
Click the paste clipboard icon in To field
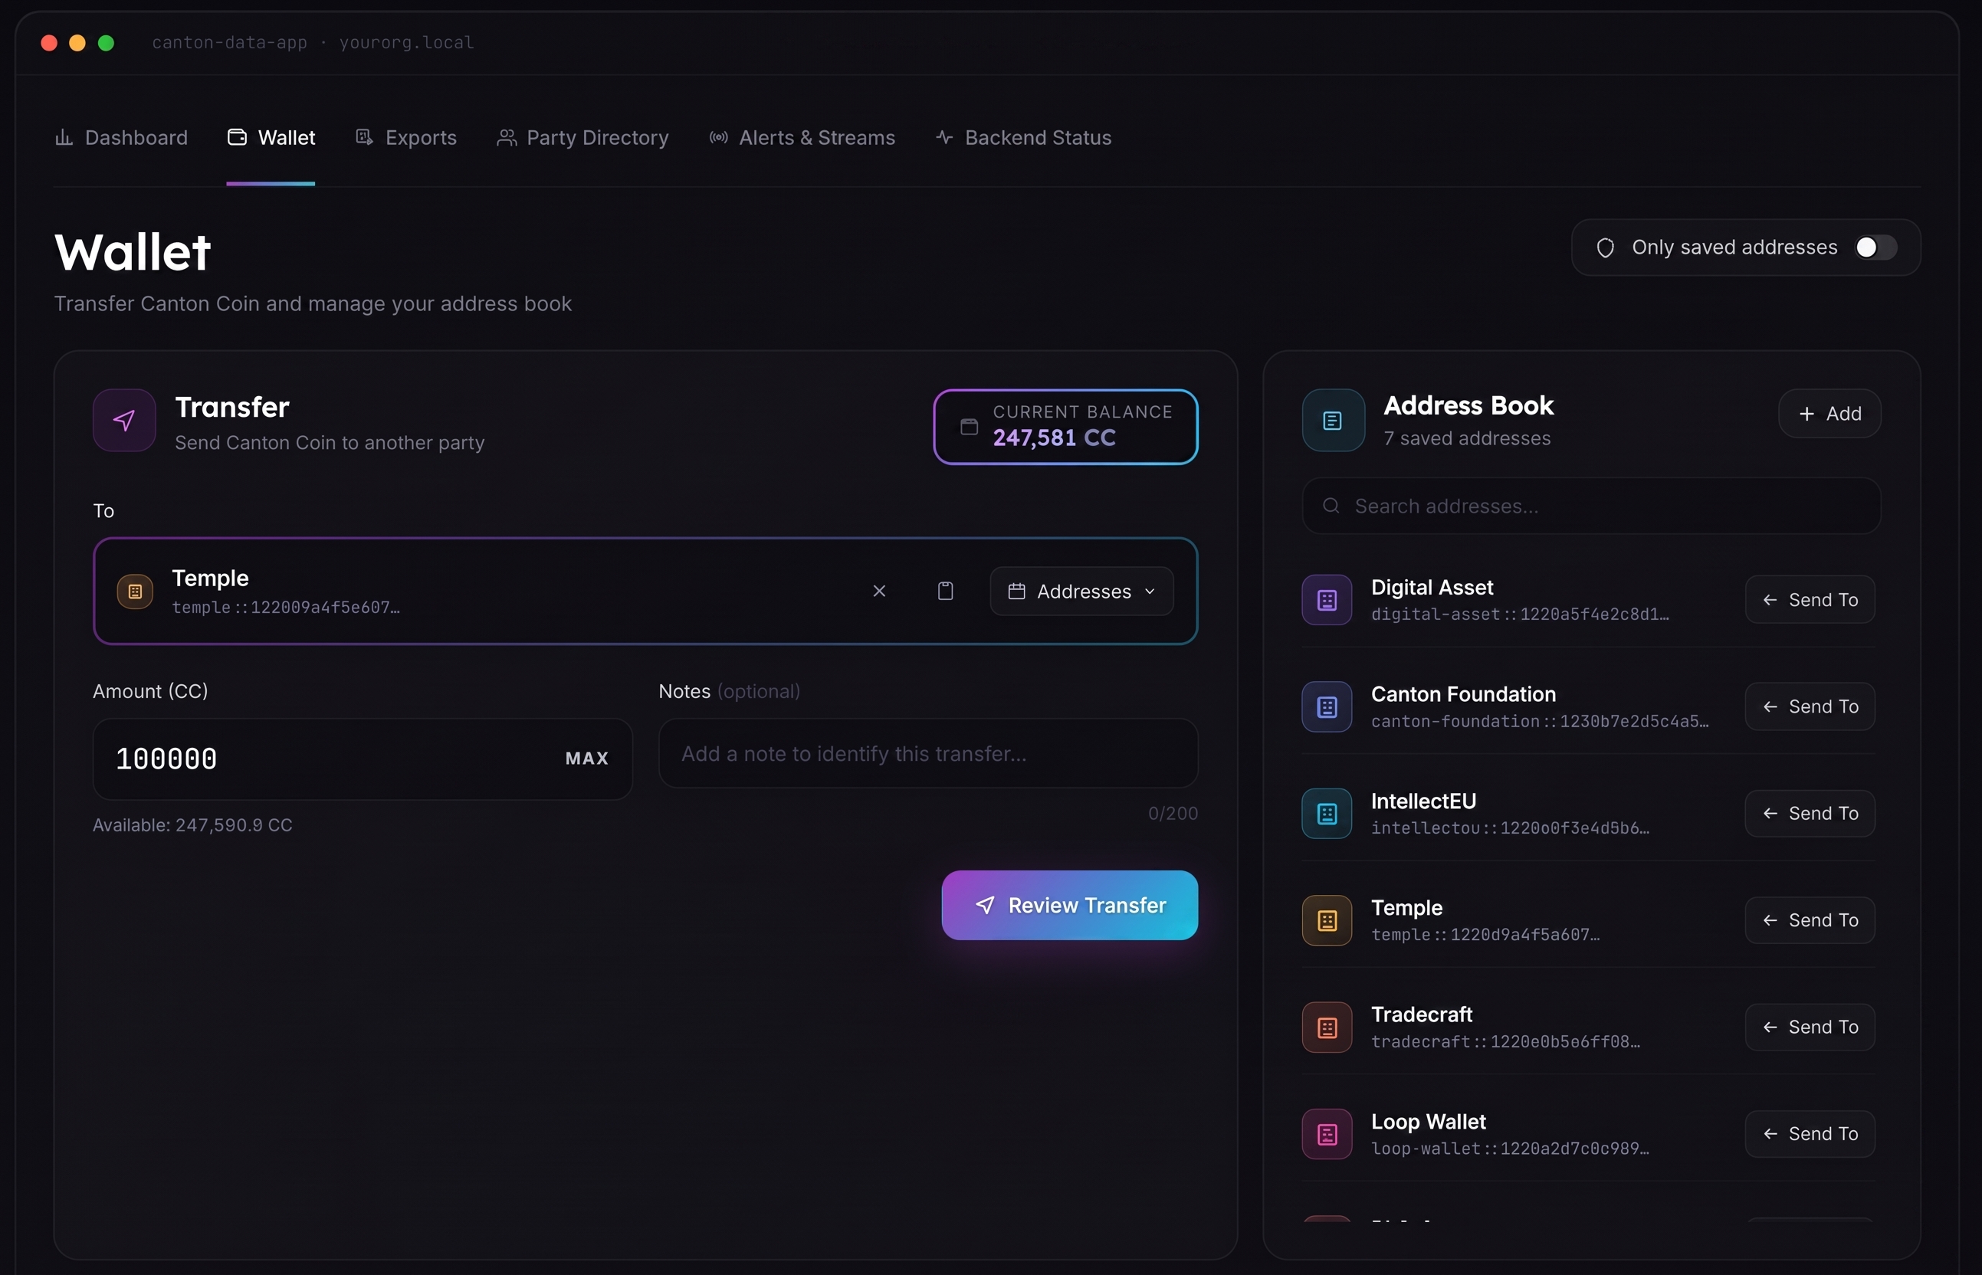946,591
